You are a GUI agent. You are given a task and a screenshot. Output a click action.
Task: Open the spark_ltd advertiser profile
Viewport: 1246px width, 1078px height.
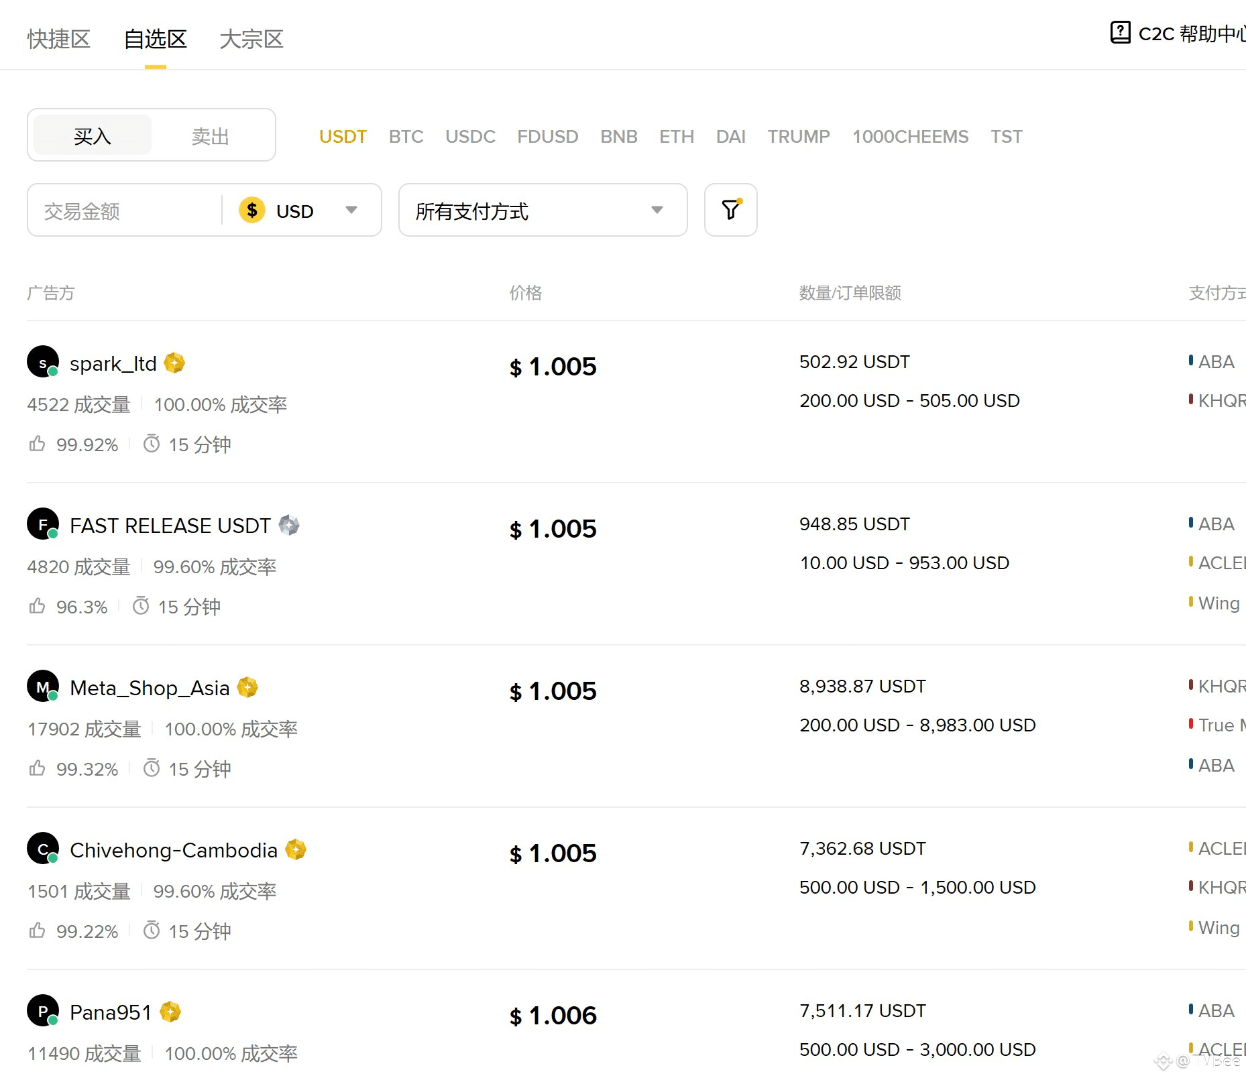coord(113,363)
